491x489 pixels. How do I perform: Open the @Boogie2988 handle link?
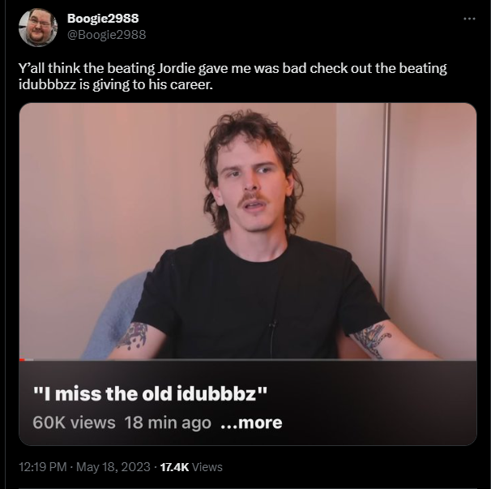106,35
